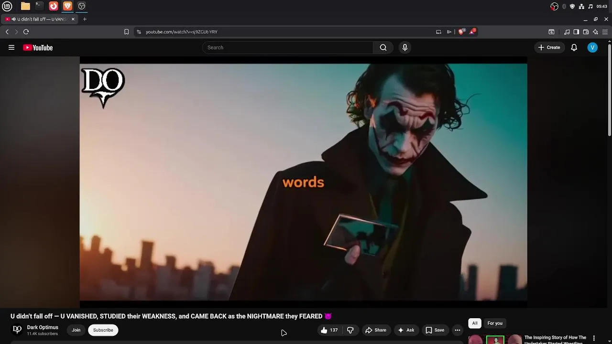
Task: Launch the Terminal from the panel
Action: click(x=39, y=6)
